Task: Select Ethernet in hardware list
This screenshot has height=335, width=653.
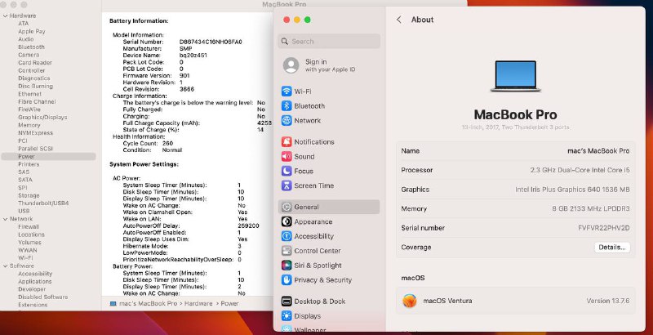Action: [x=30, y=94]
